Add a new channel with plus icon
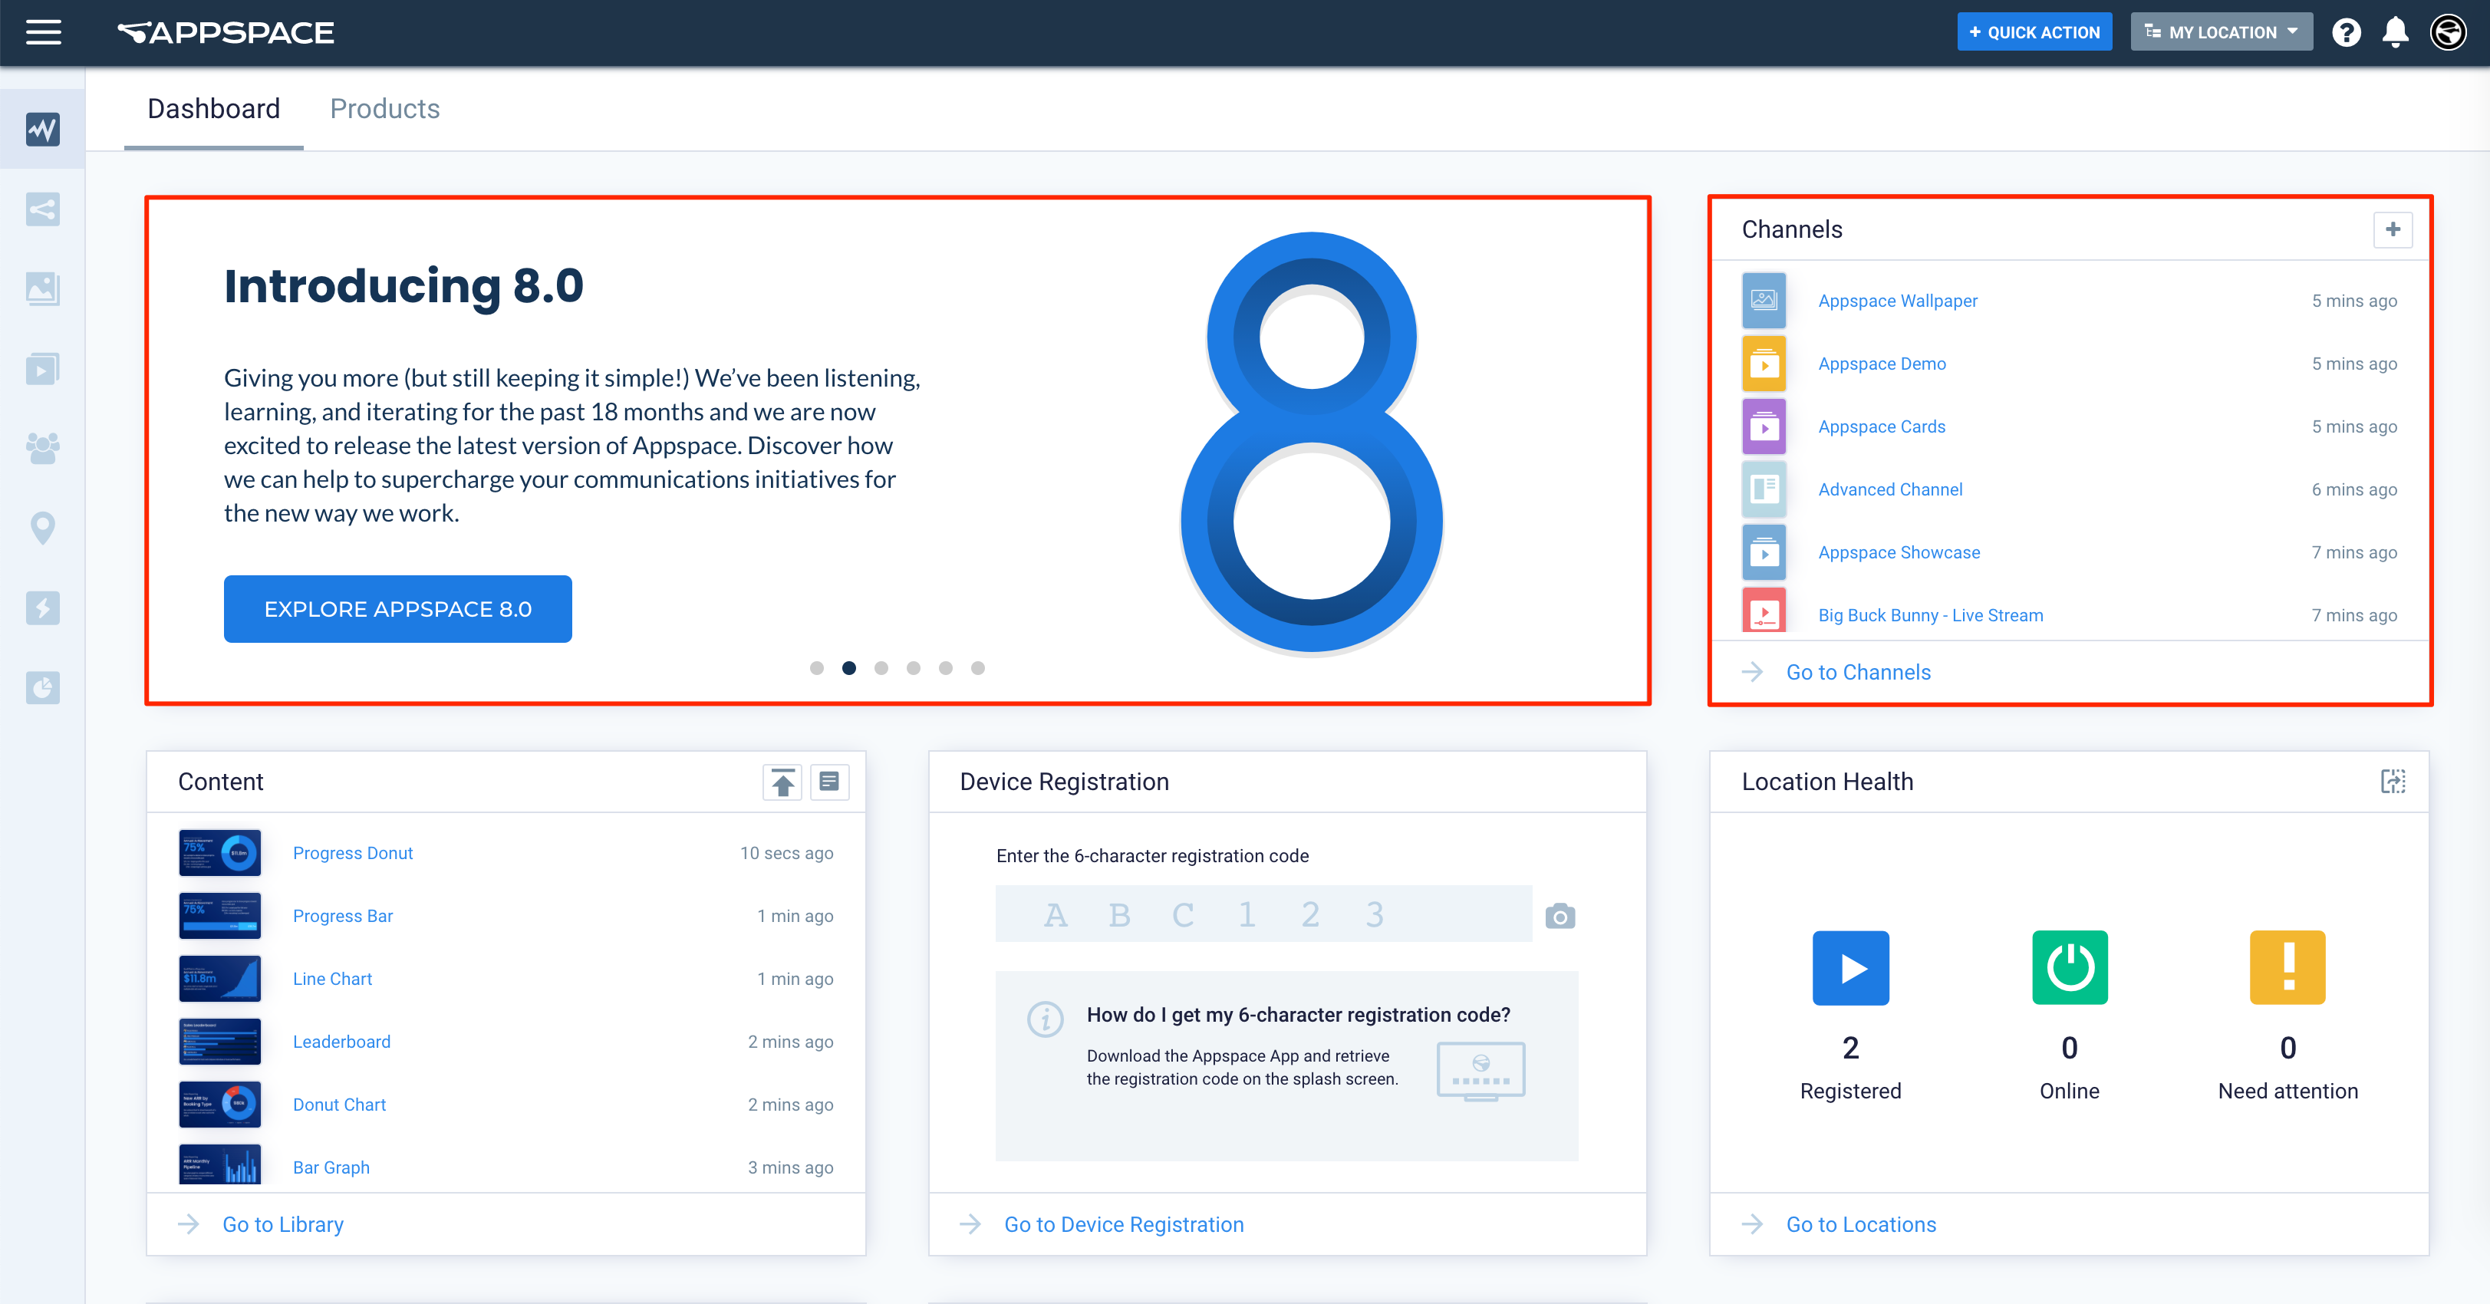2490x1304 pixels. [2393, 229]
